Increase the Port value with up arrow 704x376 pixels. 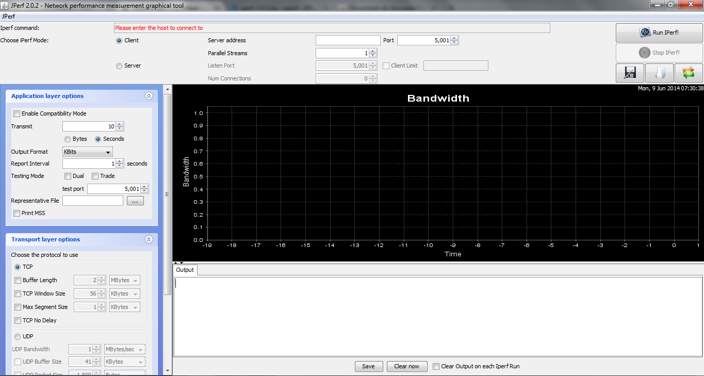[454, 38]
